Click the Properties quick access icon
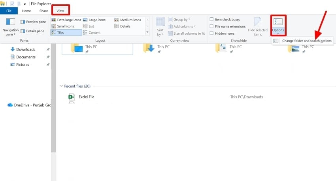Screen dimensions: 336x181 (12, 4)
